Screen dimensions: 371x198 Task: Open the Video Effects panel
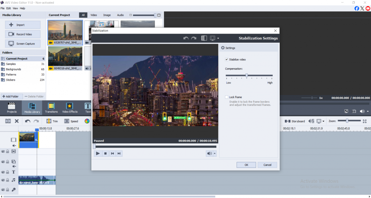[x=70, y=108]
